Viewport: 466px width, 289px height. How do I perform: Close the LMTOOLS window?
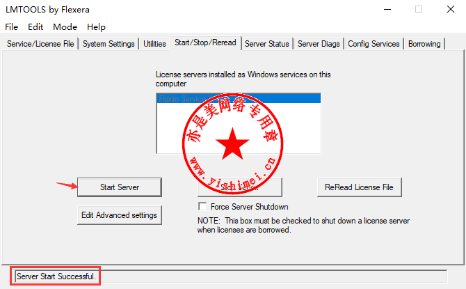click(x=451, y=10)
